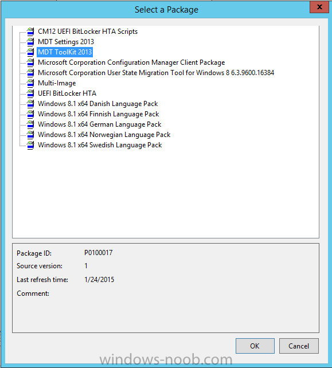Click icon beside Finnish Language Pack

[x=30, y=114]
